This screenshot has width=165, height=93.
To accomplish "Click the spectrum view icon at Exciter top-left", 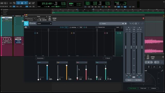I will tap(26, 27).
